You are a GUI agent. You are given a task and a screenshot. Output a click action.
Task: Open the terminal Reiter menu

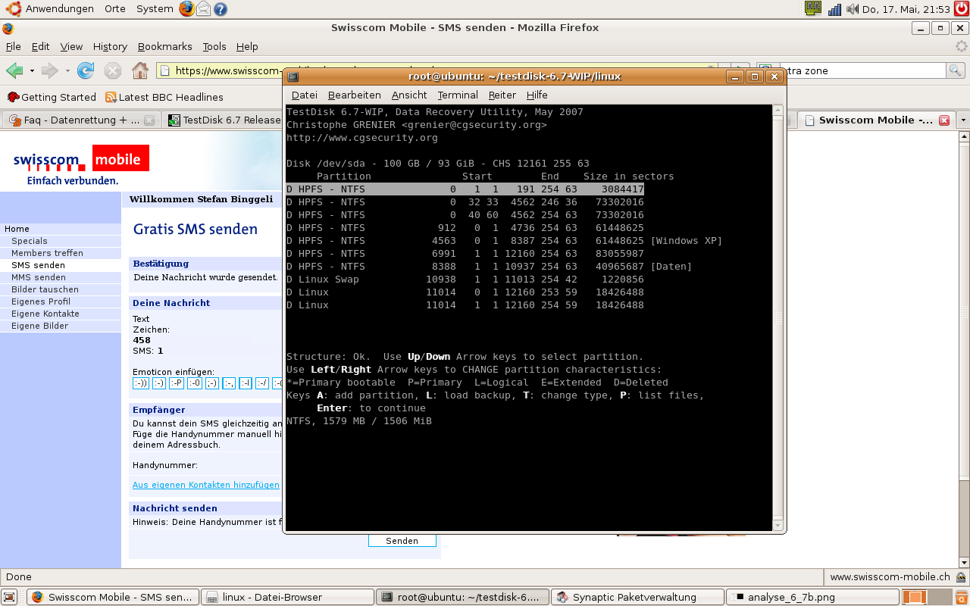[502, 95]
